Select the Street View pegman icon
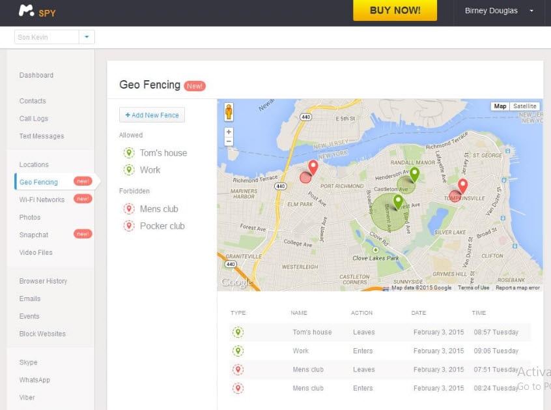Screen dimensions: 551x410 [x=229, y=112]
